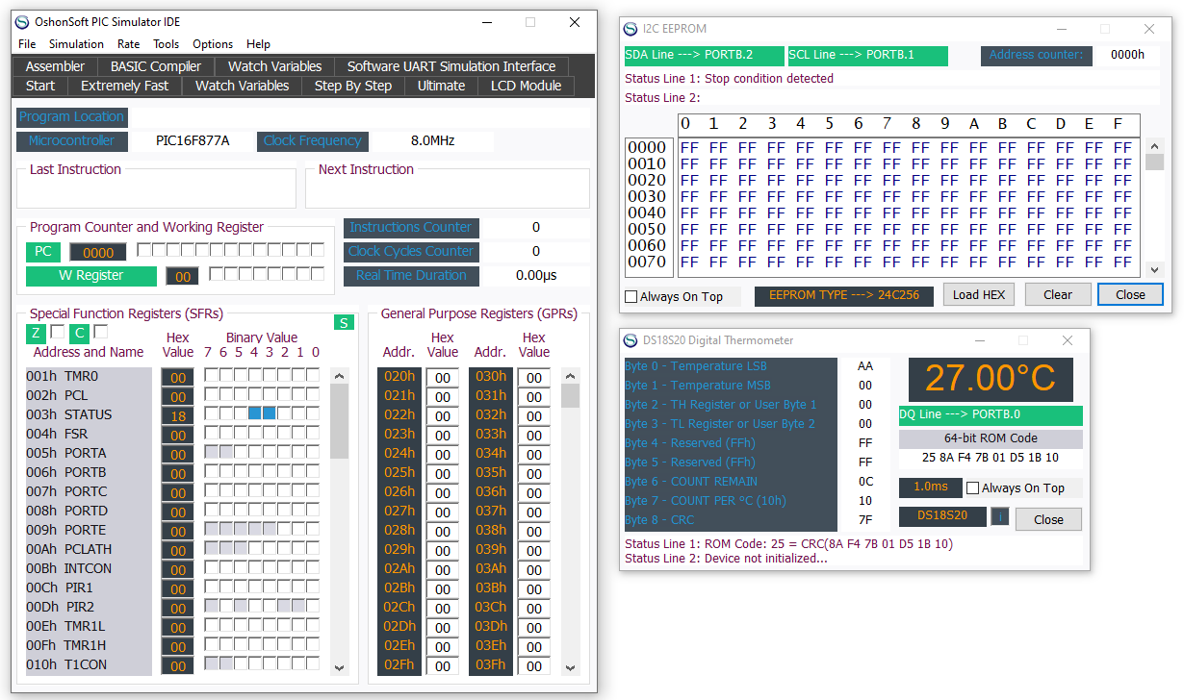Click the down arrow of SFR scrollbar
This screenshot has width=1184, height=700.
click(339, 667)
